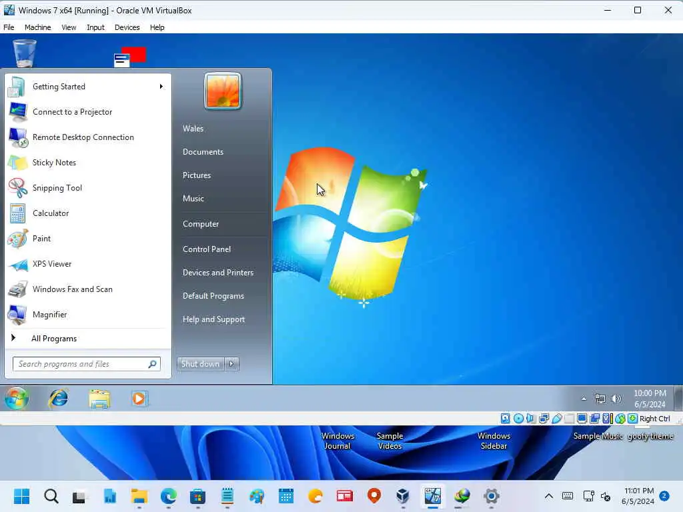The image size is (683, 512).
Task: Click VirtualBox hard disk activity indicator
Action: tap(506, 419)
